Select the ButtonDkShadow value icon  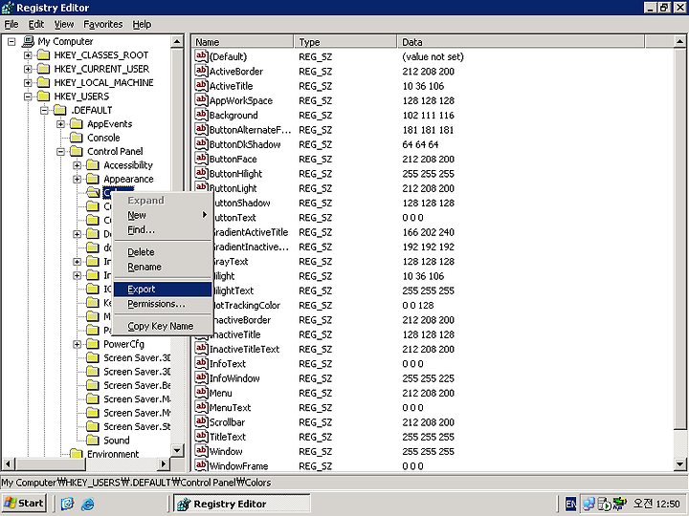pos(201,144)
